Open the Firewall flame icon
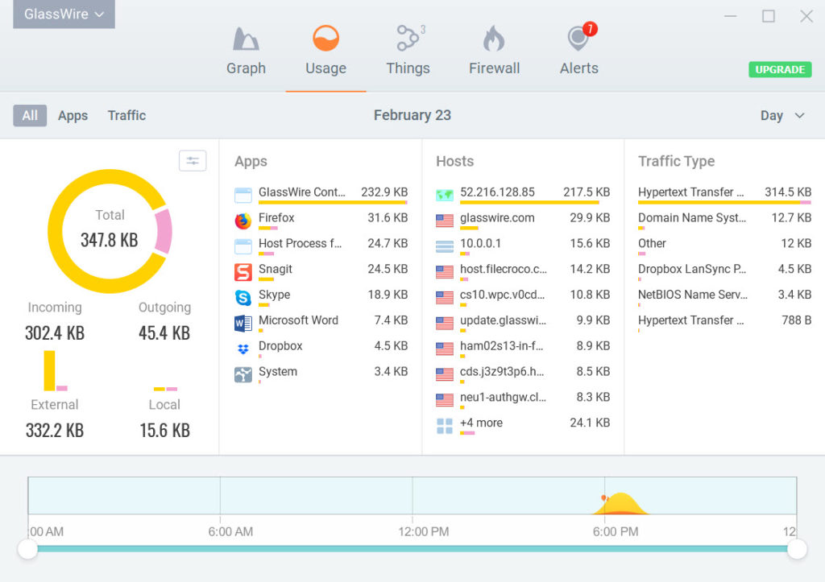825x582 pixels. click(x=494, y=39)
